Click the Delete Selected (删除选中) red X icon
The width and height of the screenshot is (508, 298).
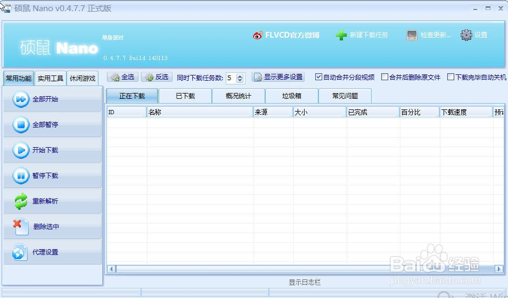point(21,227)
